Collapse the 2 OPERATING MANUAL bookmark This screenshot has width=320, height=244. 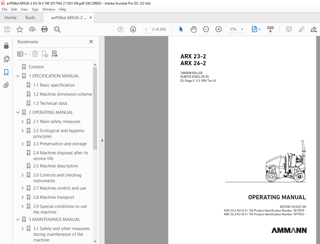tap(18, 112)
